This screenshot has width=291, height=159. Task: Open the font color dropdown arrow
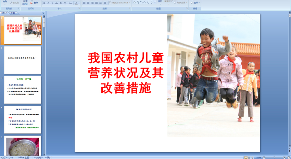tap(79, 3)
